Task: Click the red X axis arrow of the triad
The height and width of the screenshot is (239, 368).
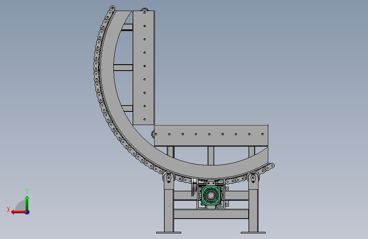Action: coord(19,212)
